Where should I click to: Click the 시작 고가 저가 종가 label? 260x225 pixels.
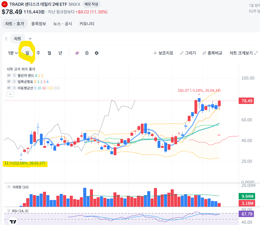21,69
